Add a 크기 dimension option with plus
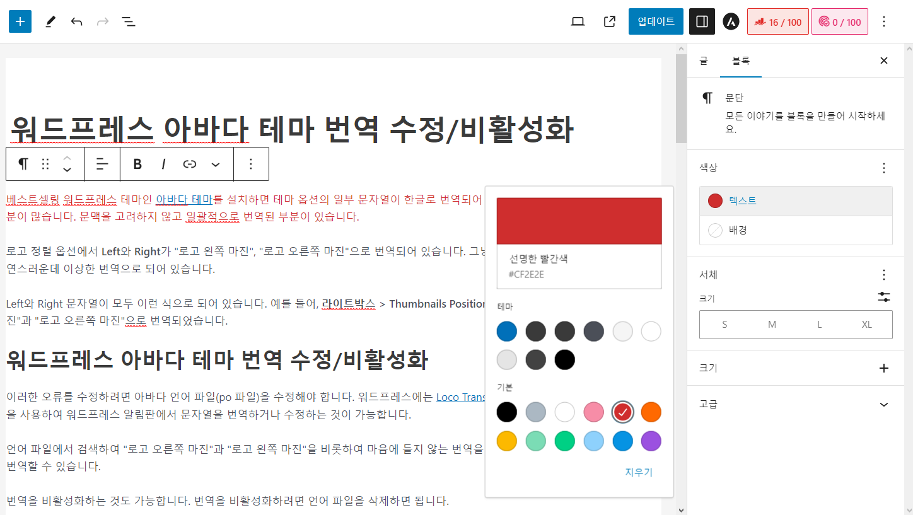The width and height of the screenshot is (913, 515). point(884,368)
